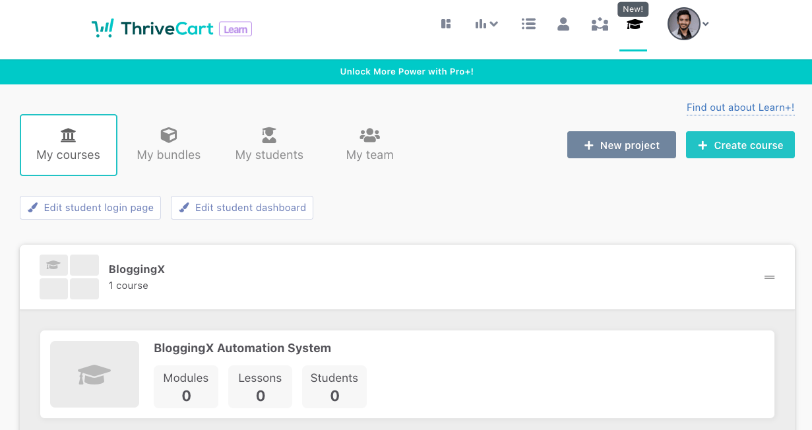The height and width of the screenshot is (430, 812).
Task: Switch to the My bundles tab
Action: point(169,145)
